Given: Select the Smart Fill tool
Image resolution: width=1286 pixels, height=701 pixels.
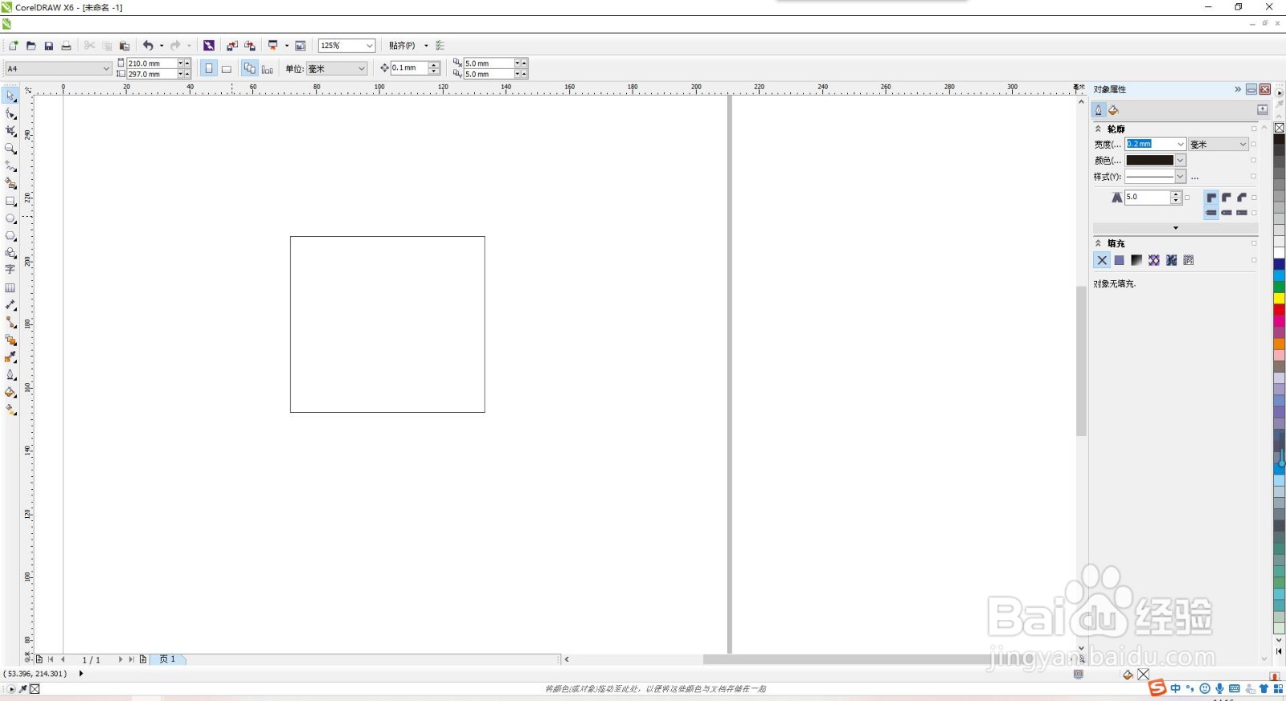Looking at the screenshot, I should (x=10, y=183).
